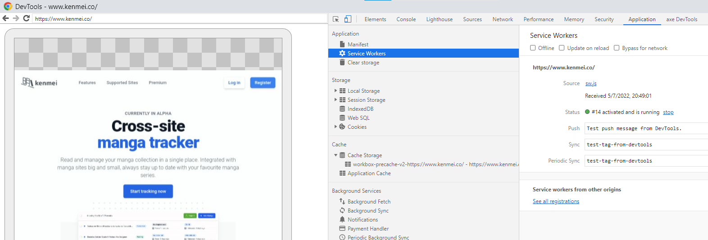Click the Cookies icon
Screen dimensions: 708x240
coord(342,127)
